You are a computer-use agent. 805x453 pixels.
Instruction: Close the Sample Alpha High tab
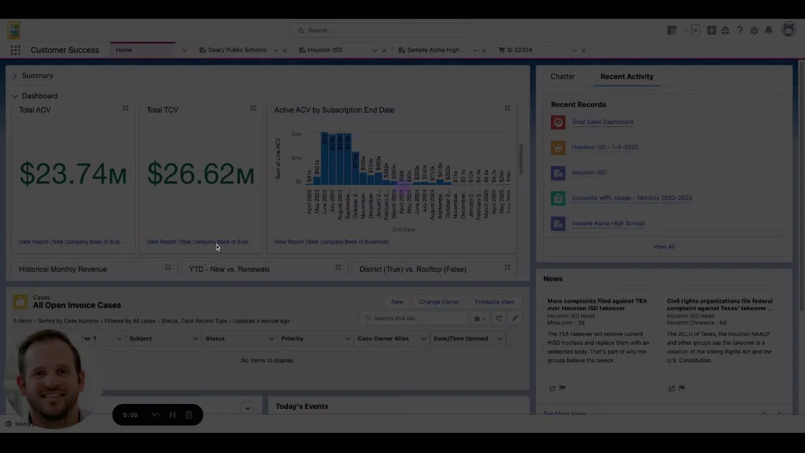[x=484, y=50]
